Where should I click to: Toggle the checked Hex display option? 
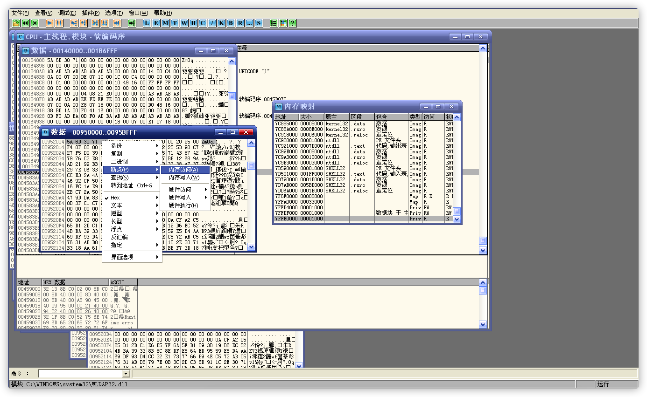(116, 198)
